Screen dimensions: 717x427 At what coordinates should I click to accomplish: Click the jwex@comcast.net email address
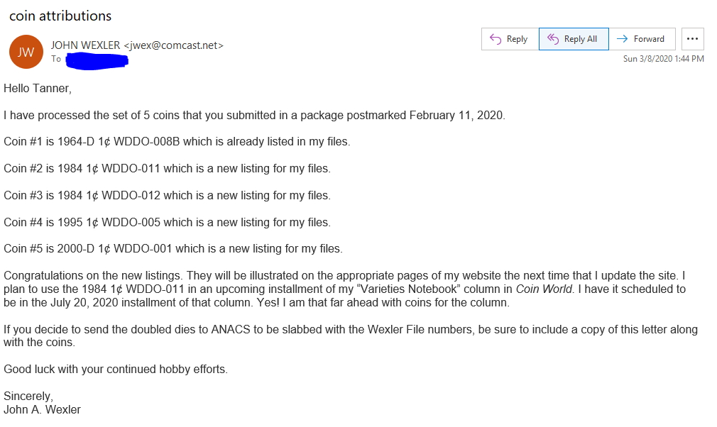click(x=174, y=45)
